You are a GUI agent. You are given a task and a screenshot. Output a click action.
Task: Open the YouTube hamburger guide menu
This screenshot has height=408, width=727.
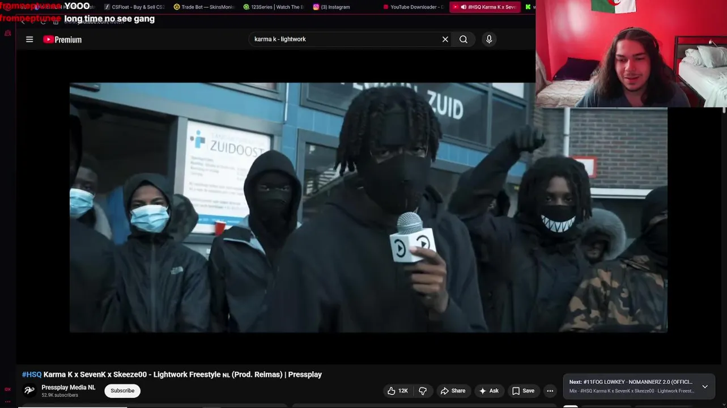(x=29, y=39)
